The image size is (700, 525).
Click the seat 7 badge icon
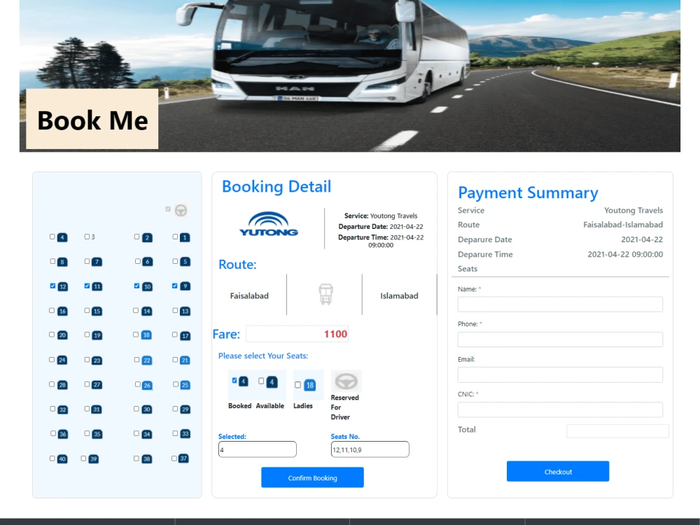tap(97, 262)
